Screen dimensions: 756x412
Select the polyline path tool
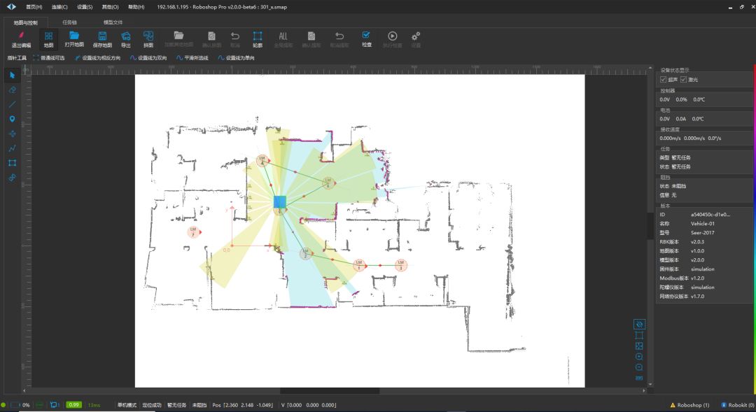click(x=12, y=148)
